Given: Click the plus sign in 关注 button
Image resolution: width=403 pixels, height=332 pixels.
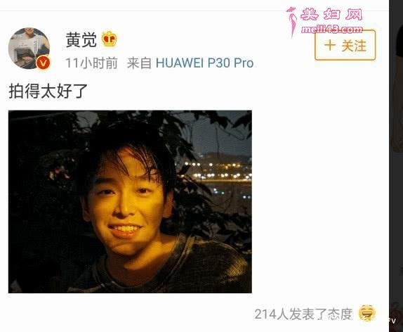Looking at the screenshot, I should 330,45.
